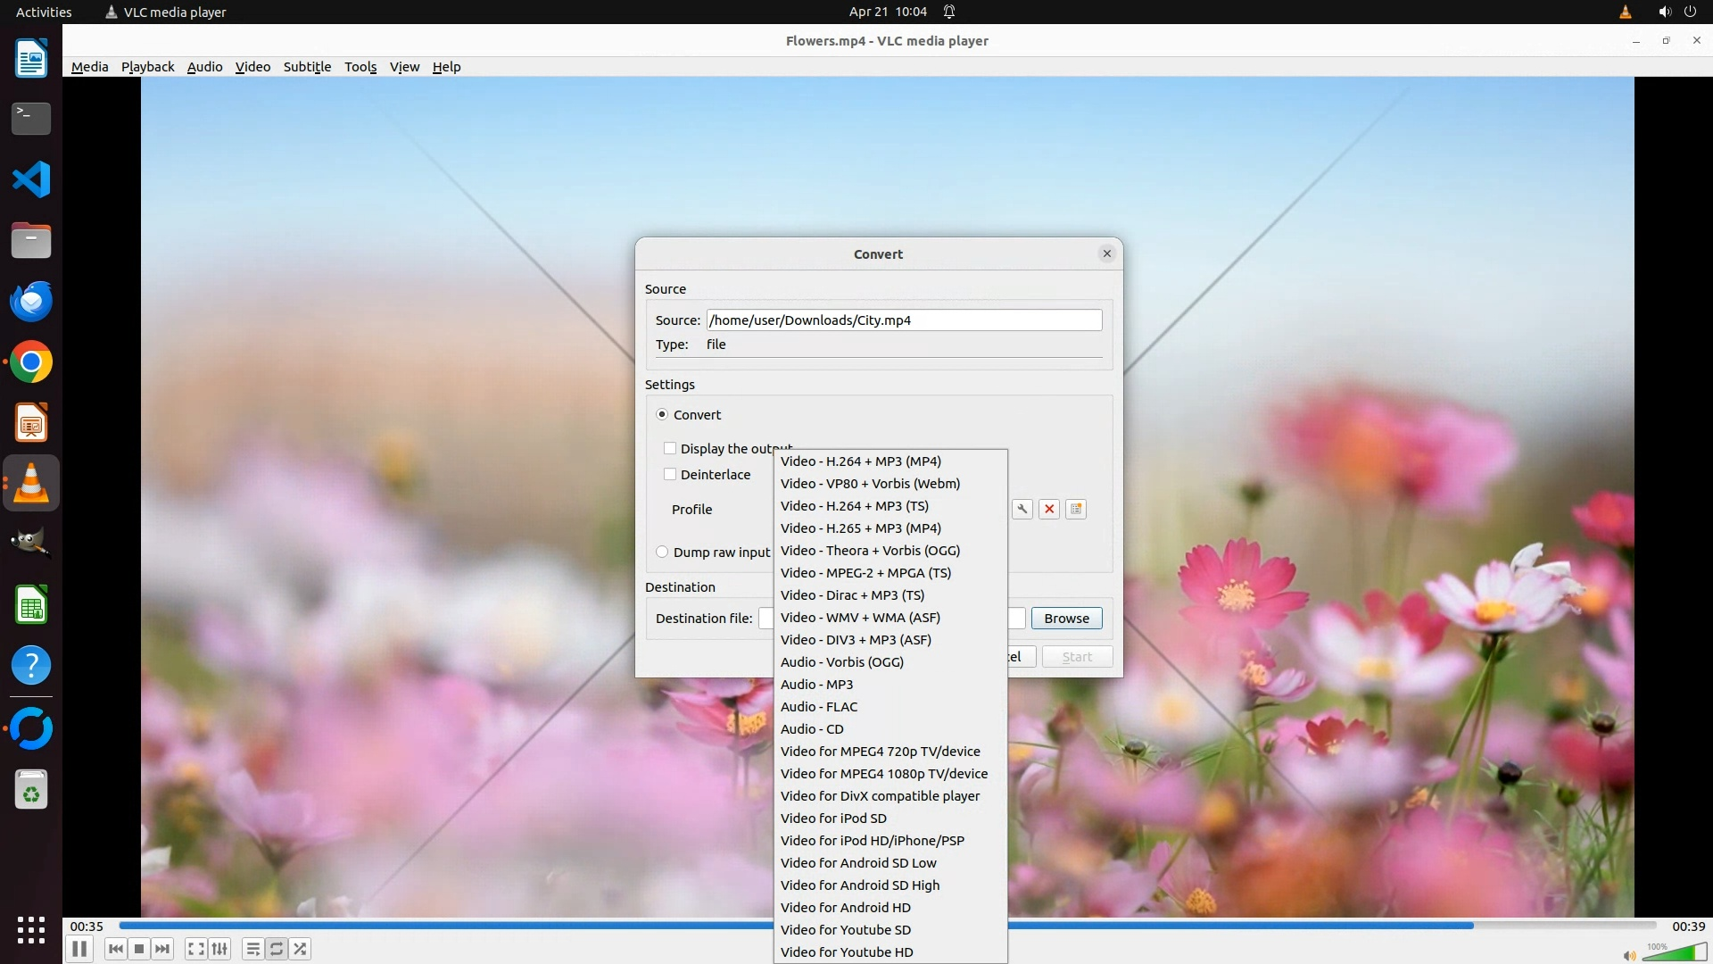The width and height of the screenshot is (1713, 964).
Task: Pick Video for Youtube HD profile
Action: (846, 952)
